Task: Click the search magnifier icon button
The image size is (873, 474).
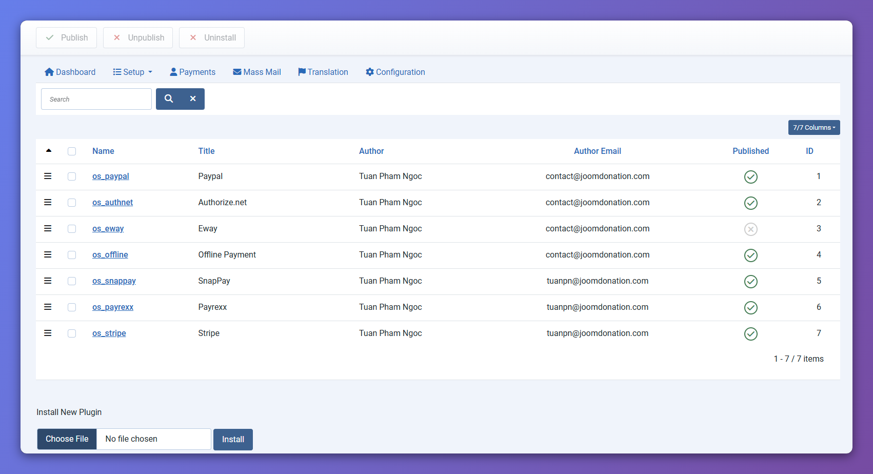Action: tap(169, 99)
